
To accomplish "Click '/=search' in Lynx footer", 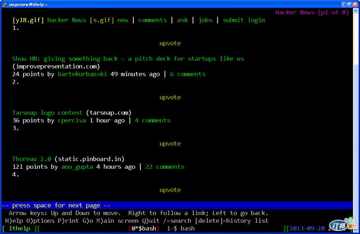I will pyautogui.click(x=177, y=221).
